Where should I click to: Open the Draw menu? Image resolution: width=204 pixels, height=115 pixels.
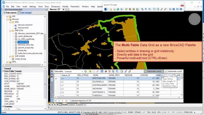click(47, 6)
